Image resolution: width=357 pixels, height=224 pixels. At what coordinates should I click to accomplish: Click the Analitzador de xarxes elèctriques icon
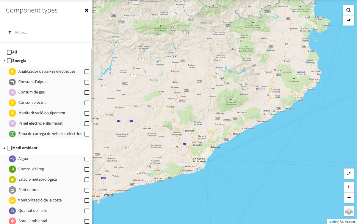(x=12, y=72)
